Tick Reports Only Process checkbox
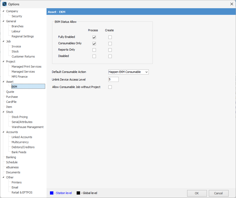The width and height of the screenshot is (236, 198). click(94, 50)
